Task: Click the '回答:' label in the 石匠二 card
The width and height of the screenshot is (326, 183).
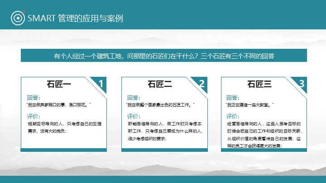Action: click(134, 98)
